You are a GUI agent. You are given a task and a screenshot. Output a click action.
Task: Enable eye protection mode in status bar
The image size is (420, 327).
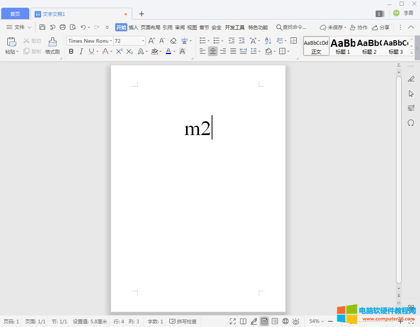click(296, 321)
